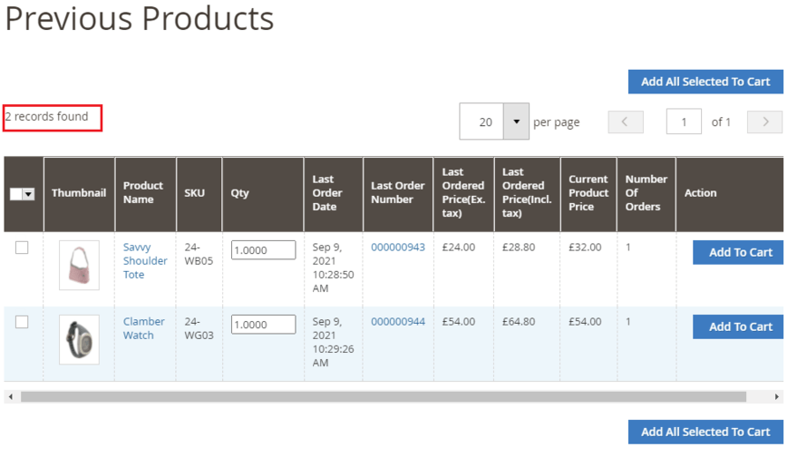
Task: Click the Qty field for Savvy Shoulder Tote
Action: [x=263, y=250]
